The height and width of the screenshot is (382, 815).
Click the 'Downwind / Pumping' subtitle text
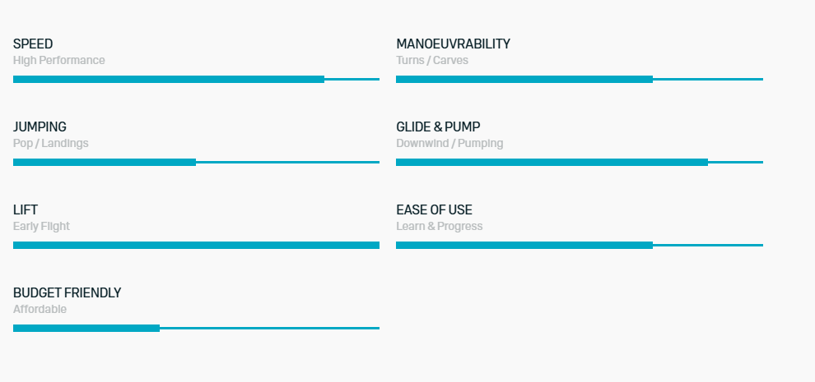coord(449,143)
